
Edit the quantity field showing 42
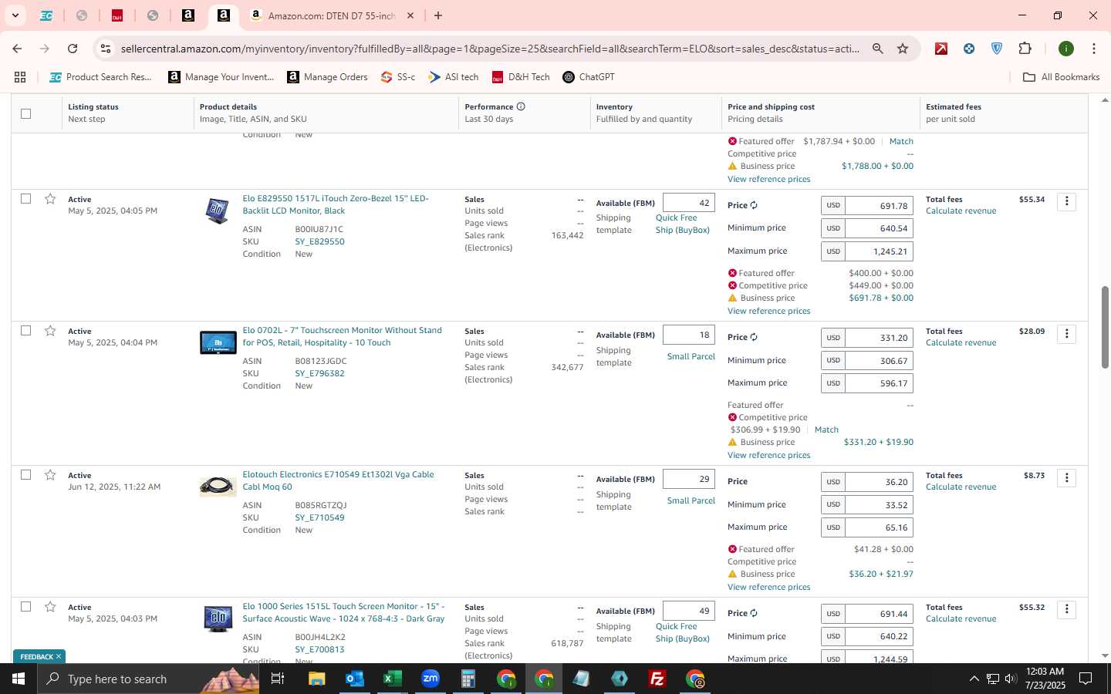(x=688, y=203)
